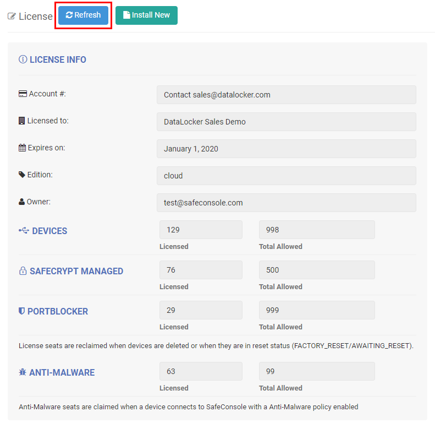Screen dimensions: 435x428
Task: Click 'Licensed' label under Devices count
Action: (174, 247)
